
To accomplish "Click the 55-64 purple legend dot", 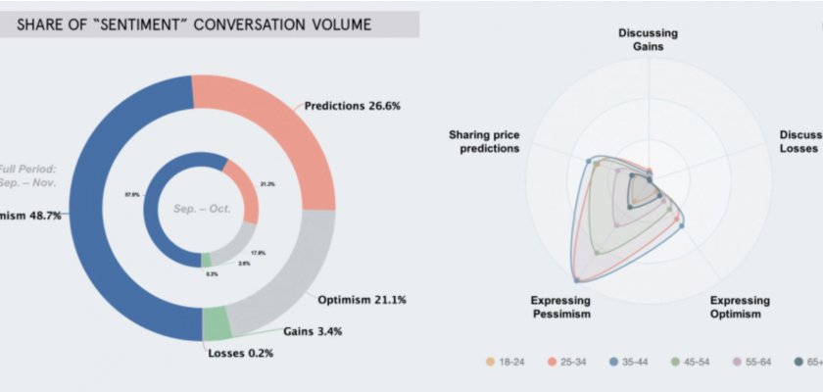I will click(738, 362).
